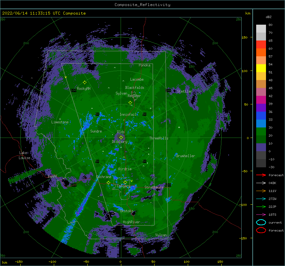The height and width of the screenshot is (266, 285).
Task: Click the RockyMH label
Action: (84, 89)
